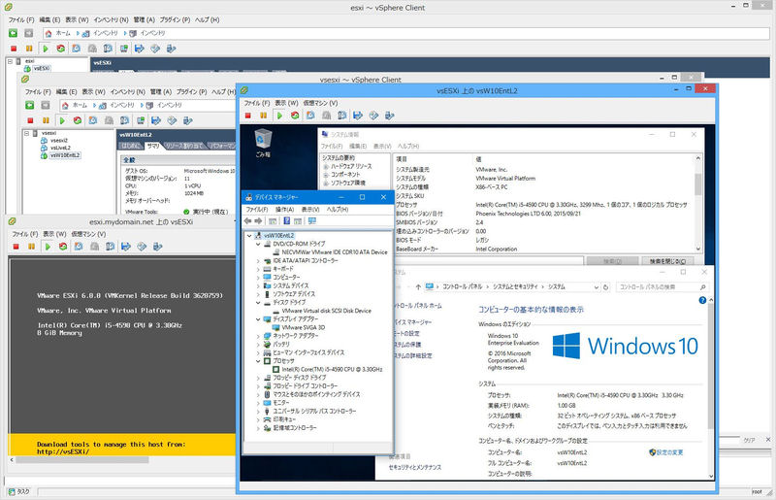Select vsESXi VM in esxi inventory tree
This screenshot has width=776, height=500.
coord(42,68)
